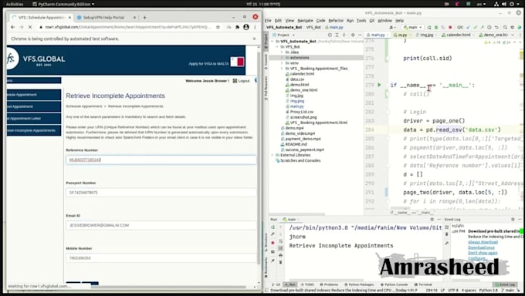
Task: Collapse VFS_Automate_Bot root folder
Action: 273,42
